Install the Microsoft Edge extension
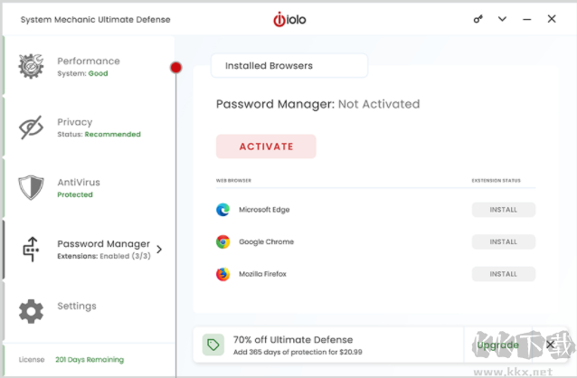Image resolution: width=577 pixels, height=378 pixels. click(503, 210)
